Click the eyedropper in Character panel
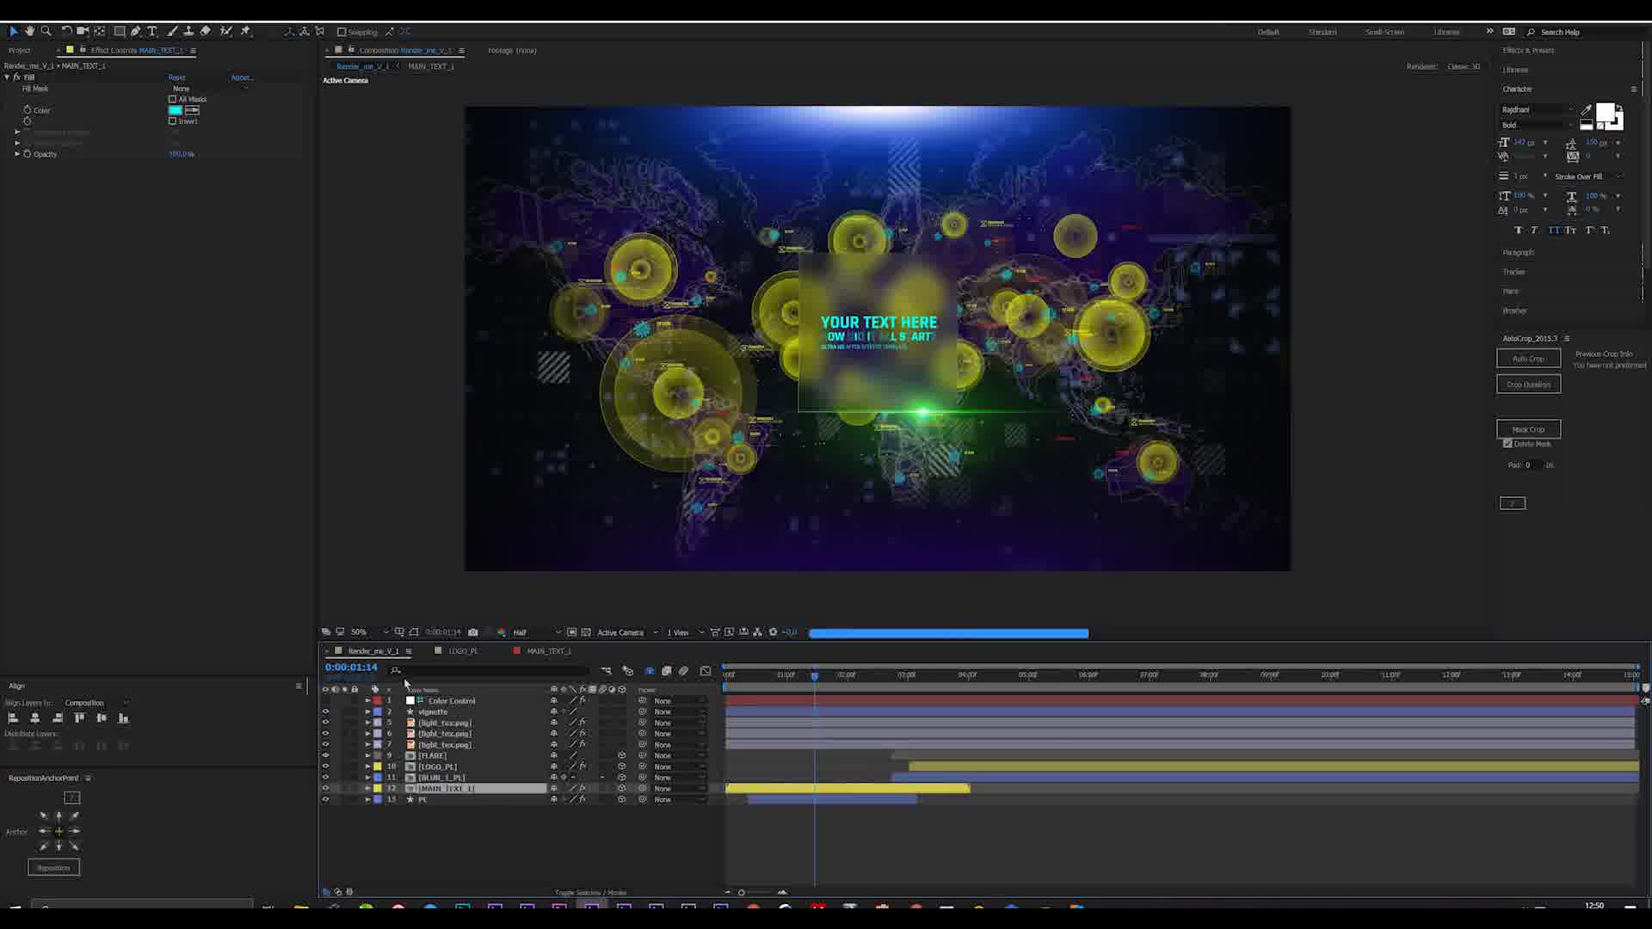 1587,109
